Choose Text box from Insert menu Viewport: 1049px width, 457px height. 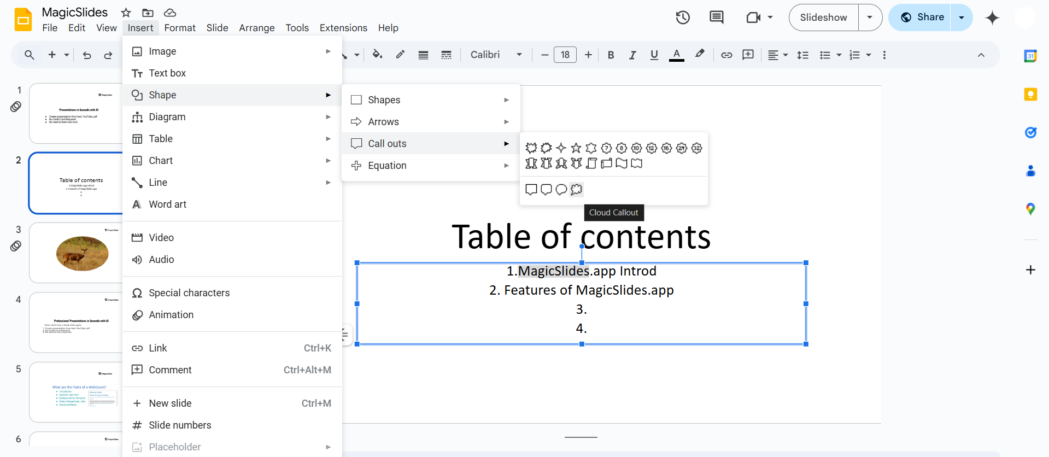(x=167, y=73)
